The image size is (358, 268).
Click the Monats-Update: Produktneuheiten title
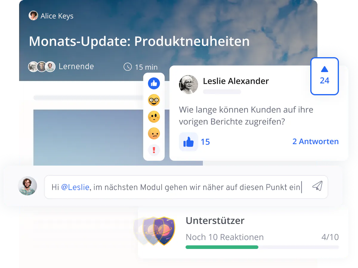(x=139, y=41)
